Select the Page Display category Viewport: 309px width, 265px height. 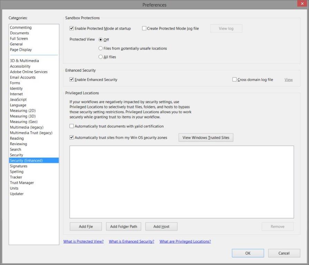pyautogui.click(x=20, y=49)
